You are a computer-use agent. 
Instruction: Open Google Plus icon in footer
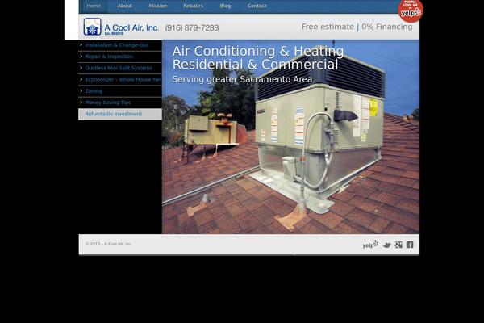pyautogui.click(x=398, y=245)
